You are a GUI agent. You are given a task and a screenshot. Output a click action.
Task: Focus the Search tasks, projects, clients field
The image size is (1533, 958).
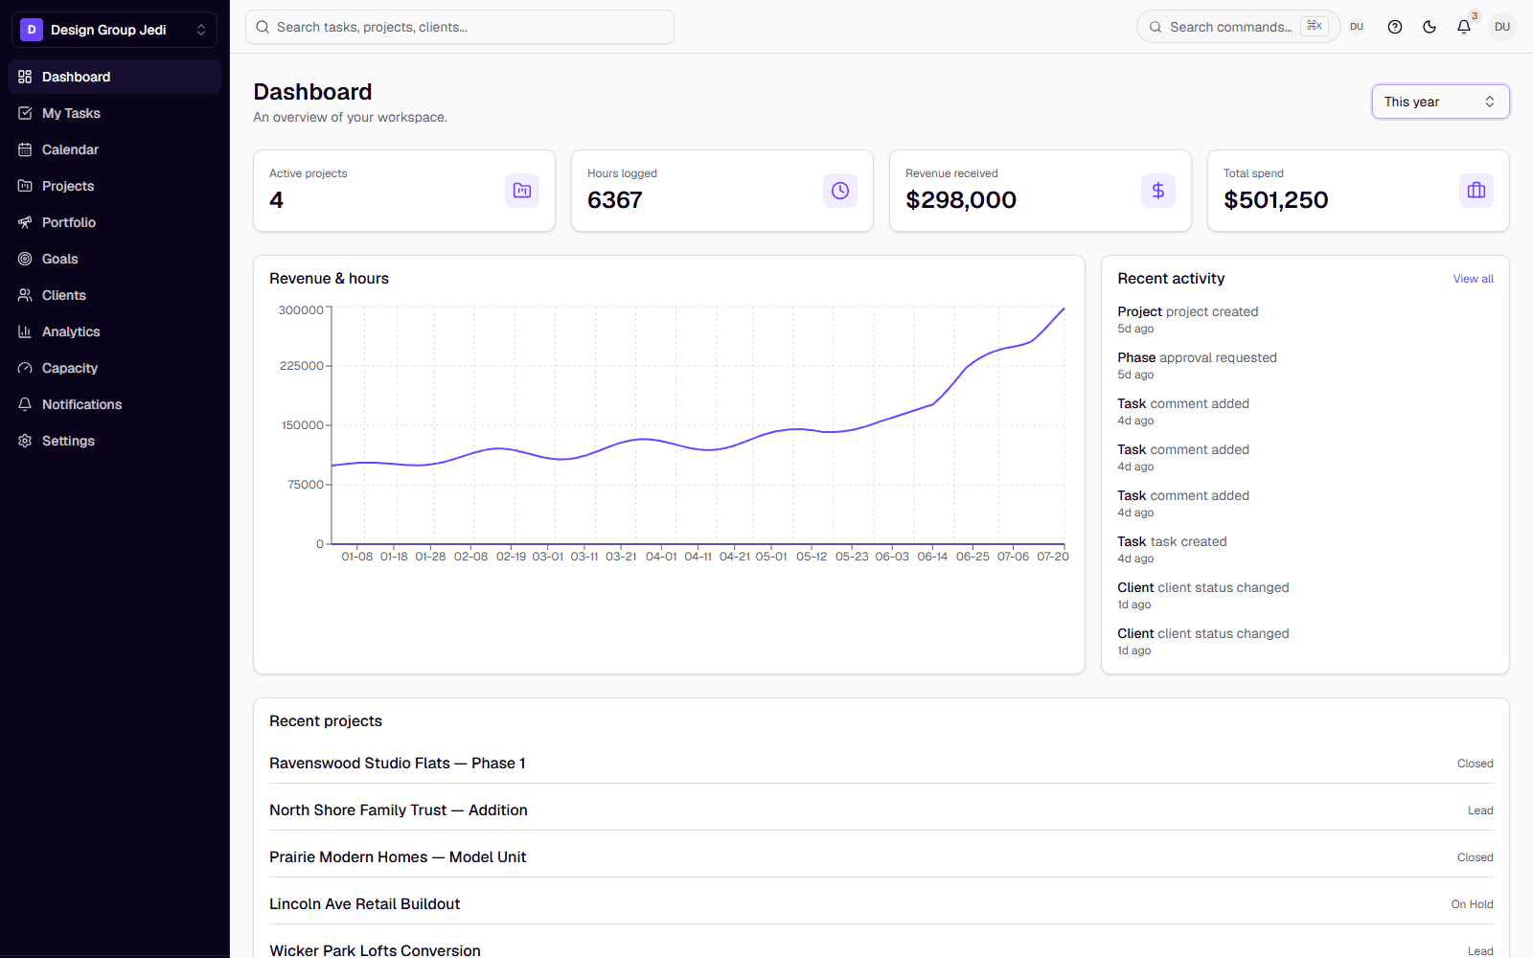pyautogui.click(x=460, y=27)
